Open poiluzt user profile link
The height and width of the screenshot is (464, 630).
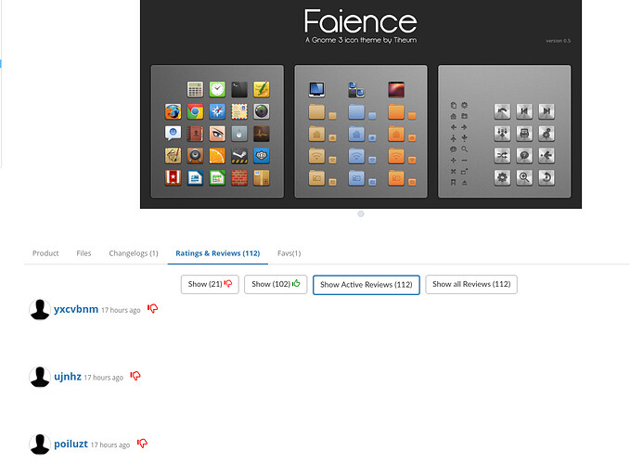[71, 444]
